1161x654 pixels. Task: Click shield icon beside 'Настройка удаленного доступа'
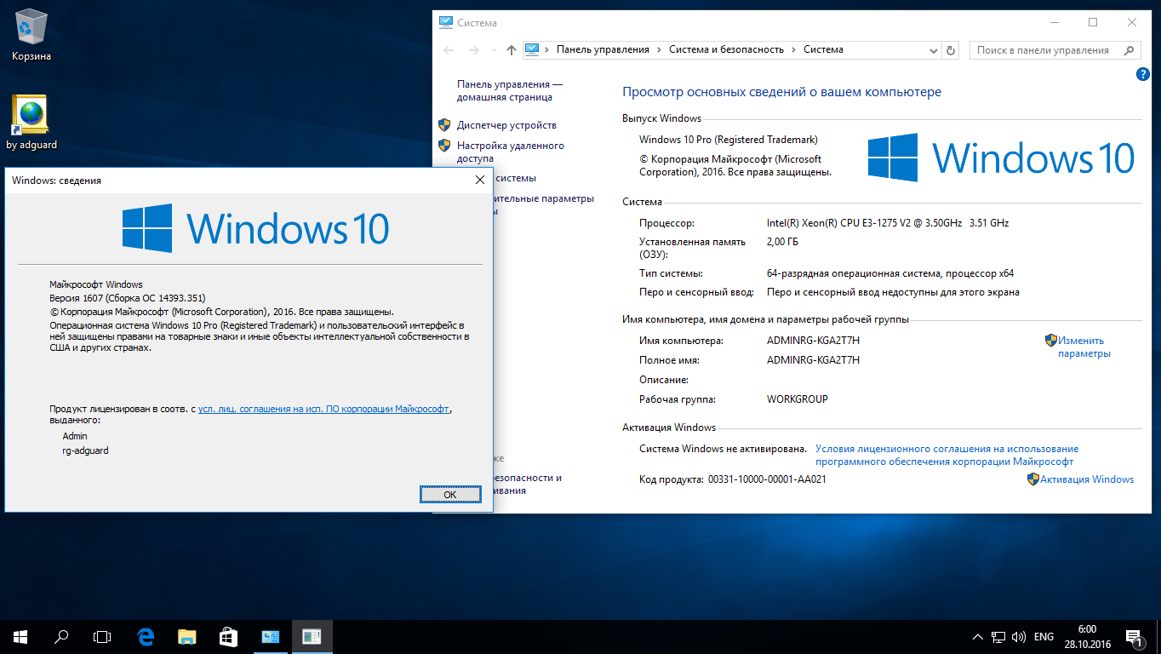[444, 146]
